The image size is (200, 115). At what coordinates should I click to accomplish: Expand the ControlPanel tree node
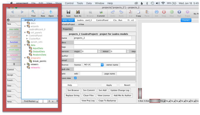pyautogui.click(x=27, y=35)
